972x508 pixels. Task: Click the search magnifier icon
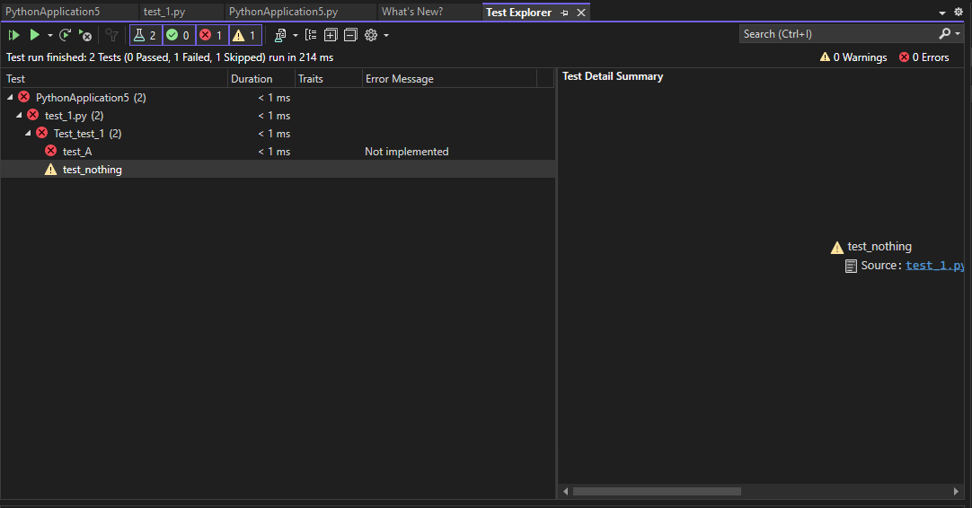click(x=944, y=33)
